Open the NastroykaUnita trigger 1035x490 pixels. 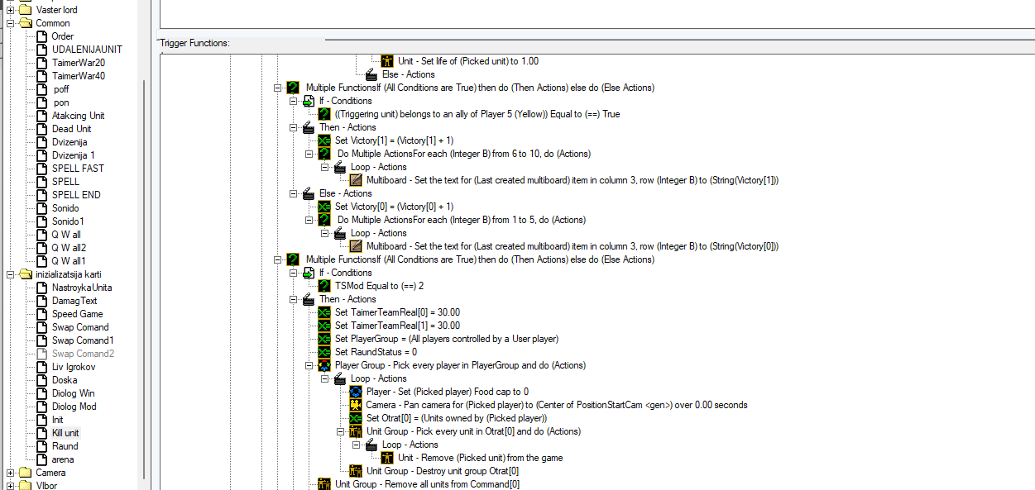(82, 288)
